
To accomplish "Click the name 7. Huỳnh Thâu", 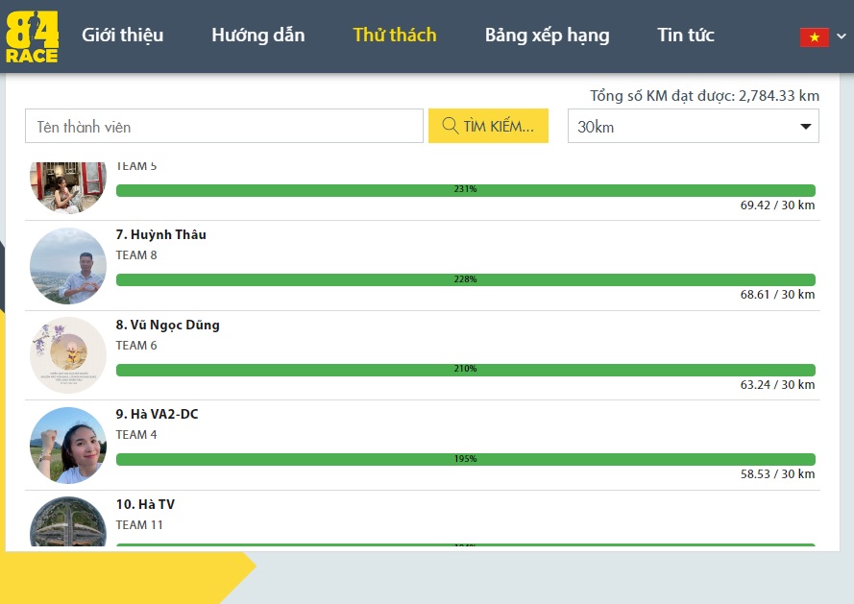I will click(160, 234).
